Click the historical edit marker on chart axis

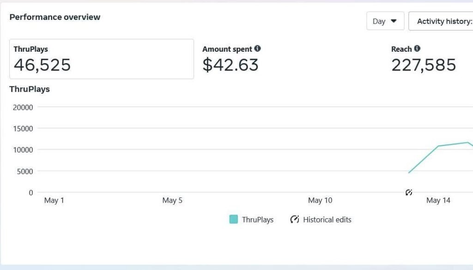[x=409, y=192]
